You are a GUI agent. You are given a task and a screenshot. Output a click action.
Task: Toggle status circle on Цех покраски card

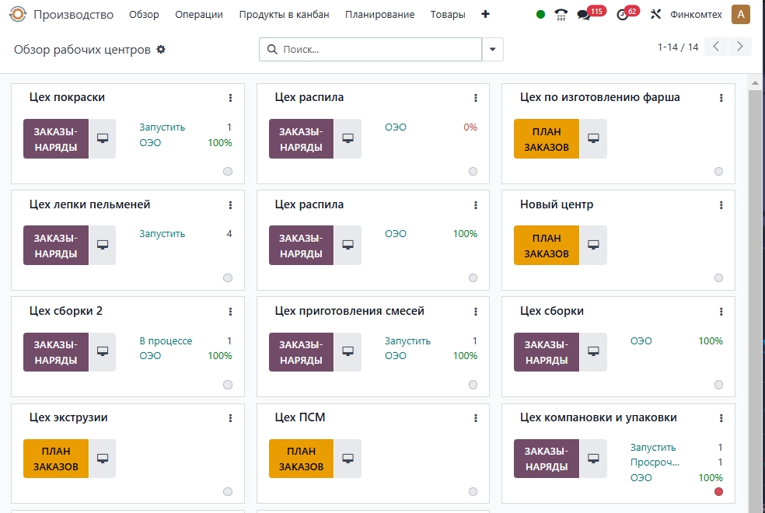(x=228, y=172)
